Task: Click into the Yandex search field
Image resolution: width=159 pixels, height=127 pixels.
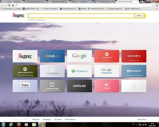Action: click(x=81, y=16)
